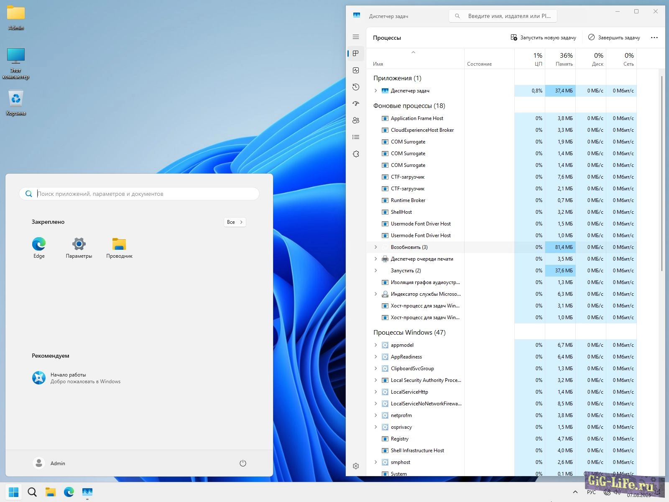The width and height of the screenshot is (669, 502).
Task: Expand the Диспетчер задач app row
Action: click(375, 91)
